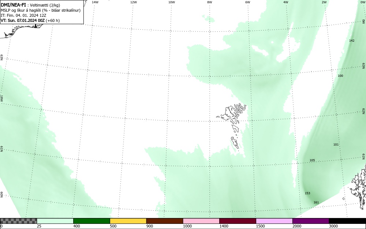Click the Iceland coastline outline
The image size is (366, 229).
point(22,30)
